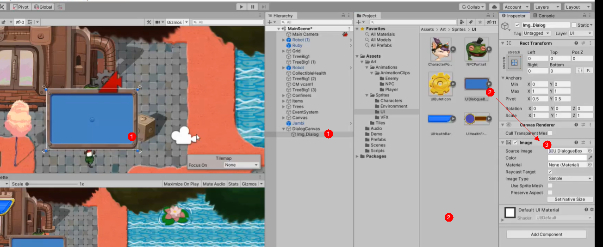Toggle the Image component enabled checkbox
Image resolution: width=603 pixels, height=247 pixels.
pyautogui.click(x=515, y=143)
